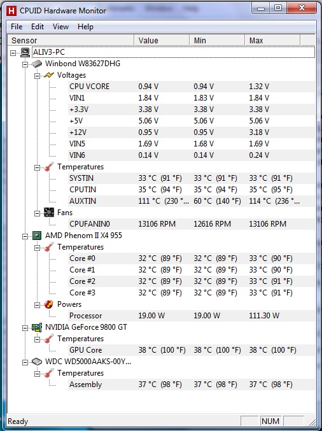Viewport: 322px width, 431px height.
Task: Click the CPUID Hardware Monitor title bar icon
Action: pos(11,11)
